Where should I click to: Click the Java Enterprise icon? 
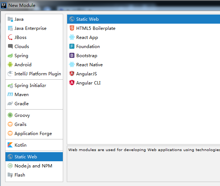(x=10, y=28)
